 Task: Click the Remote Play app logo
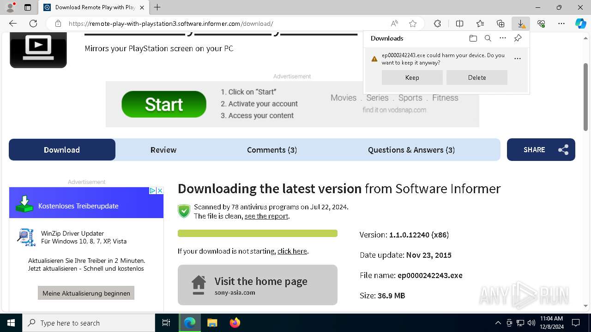coord(38,50)
